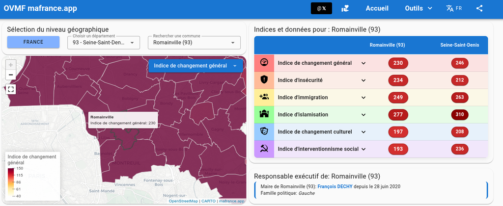503x206 pixels.
Task: Zoom out the map with minus icon
Action: 11,75
